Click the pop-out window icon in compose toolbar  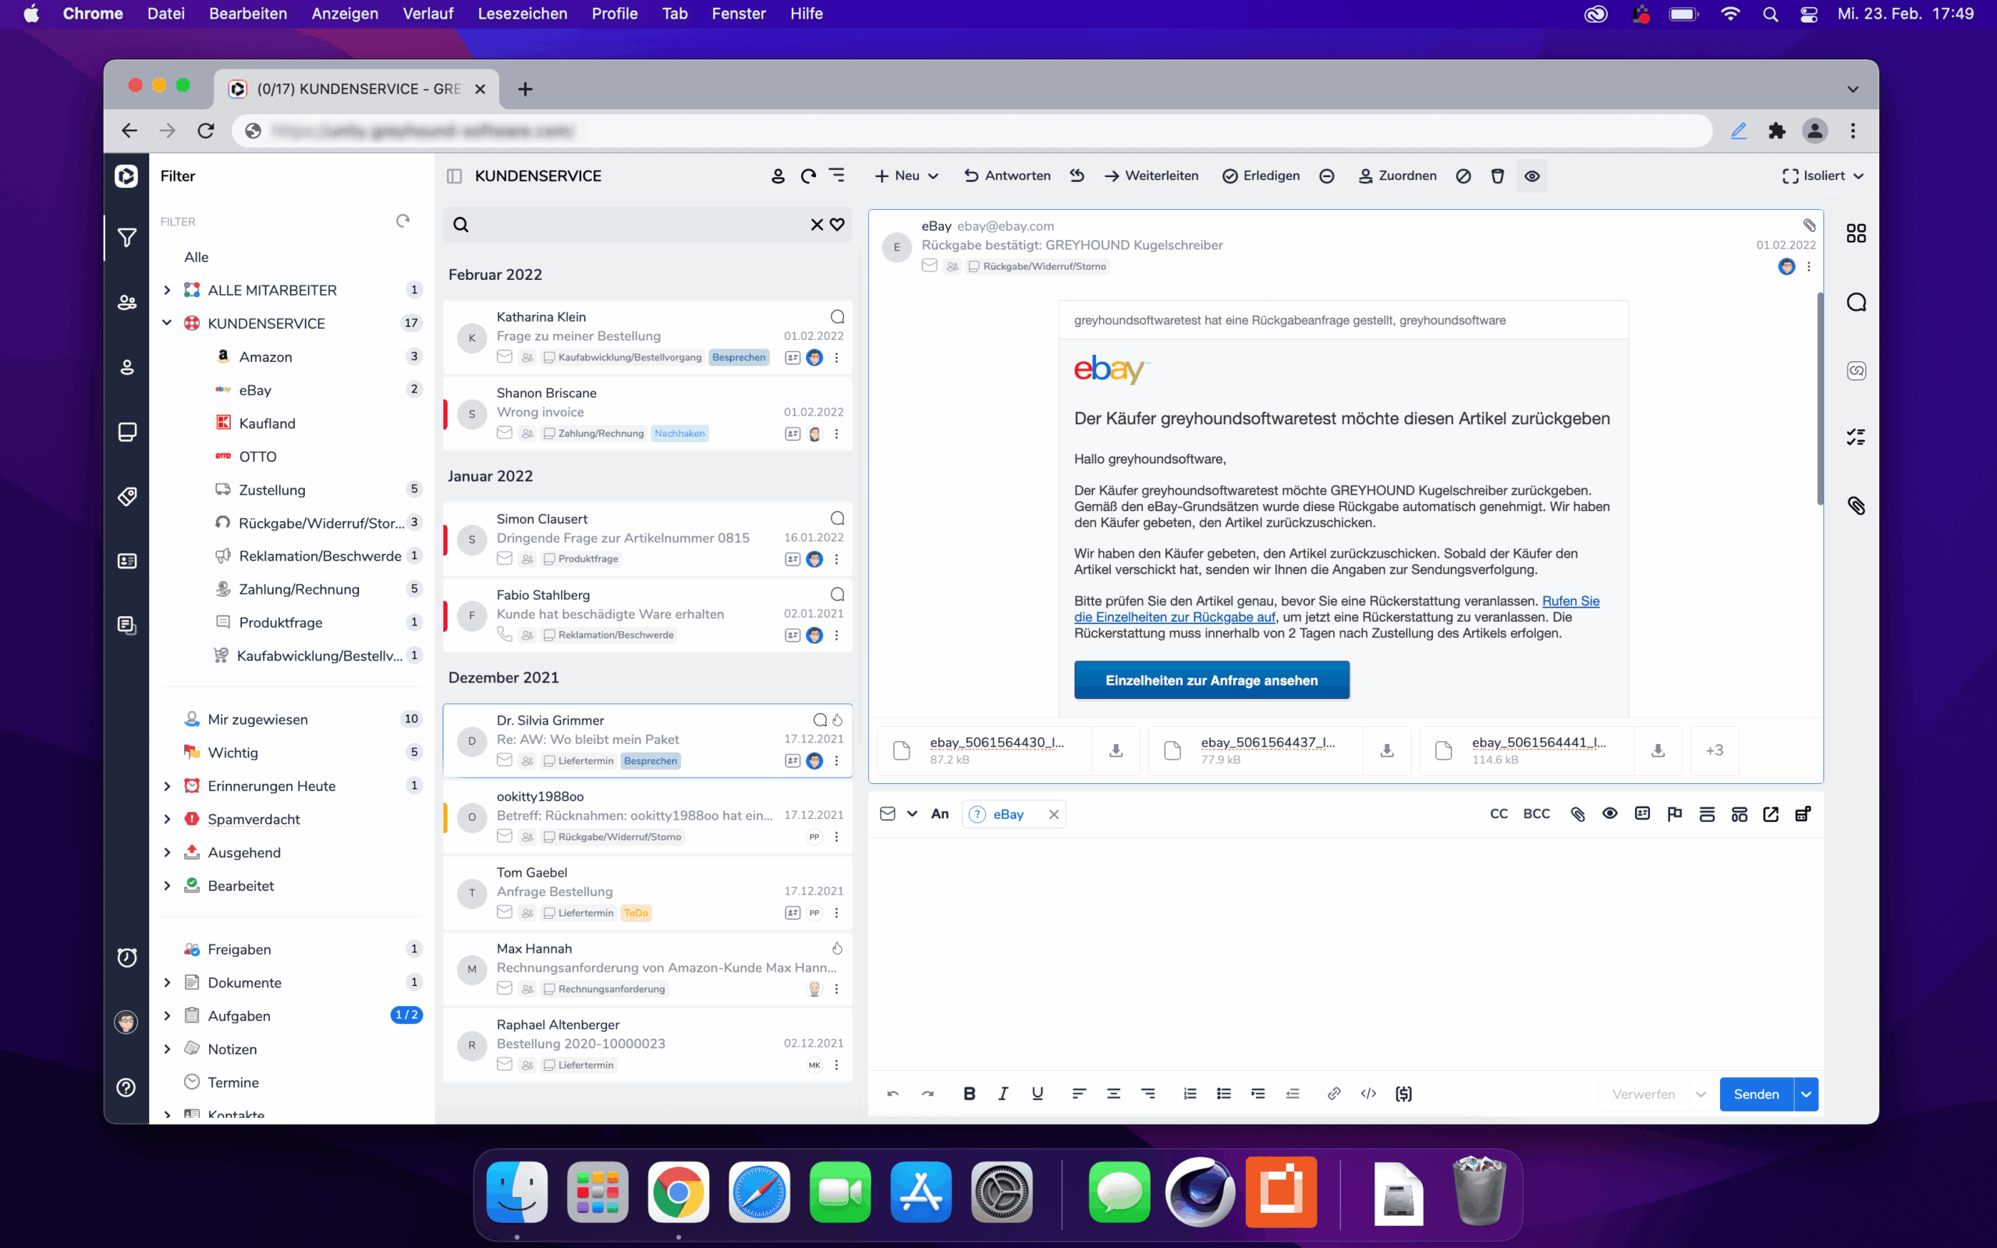tap(1771, 814)
